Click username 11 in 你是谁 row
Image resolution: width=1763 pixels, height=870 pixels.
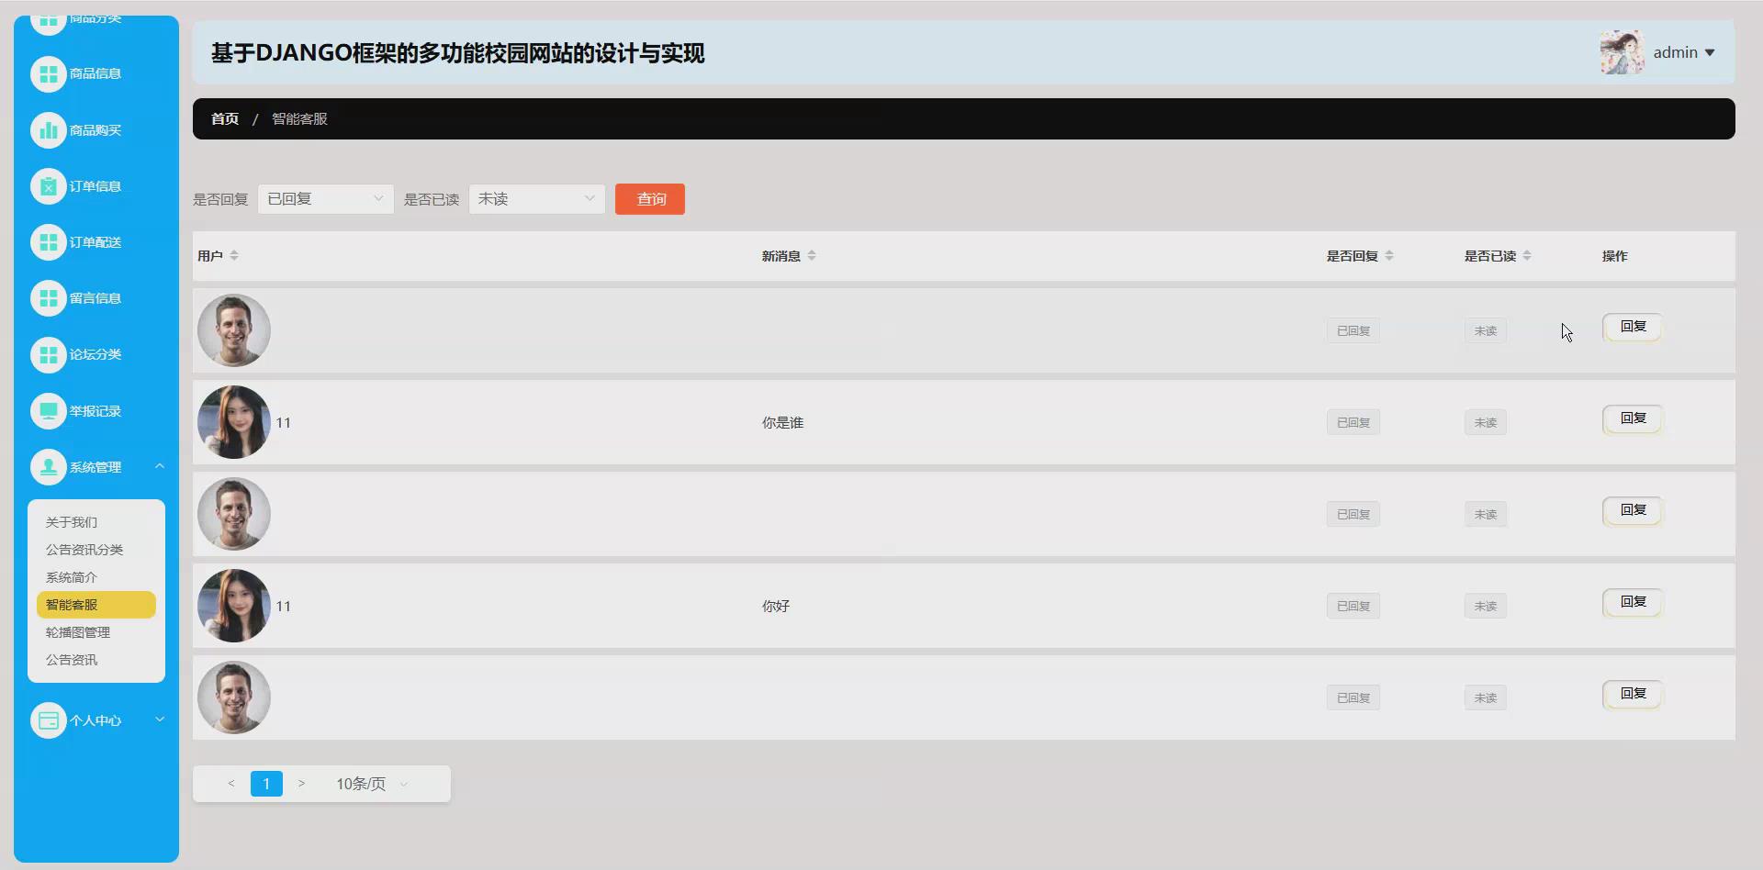283,423
